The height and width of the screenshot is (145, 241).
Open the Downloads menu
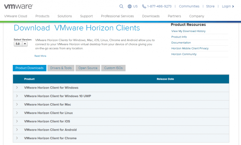151,16
